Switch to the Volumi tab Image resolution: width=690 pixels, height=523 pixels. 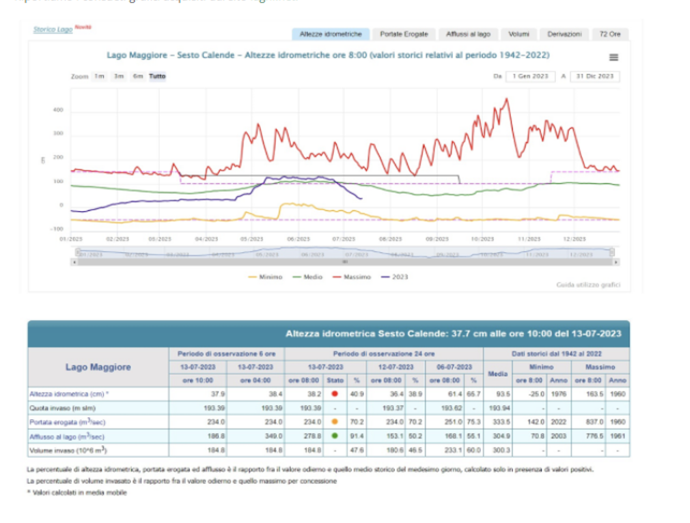tap(519, 34)
